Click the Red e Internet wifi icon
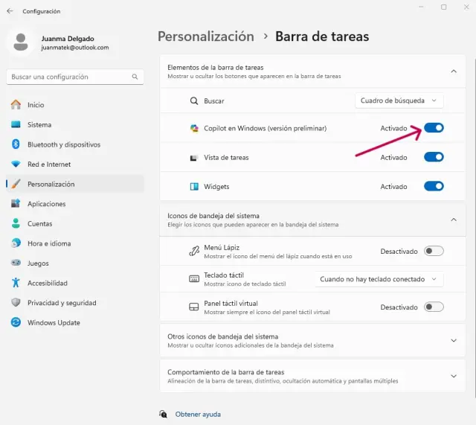Screen dimensions: 476x425 [15, 164]
